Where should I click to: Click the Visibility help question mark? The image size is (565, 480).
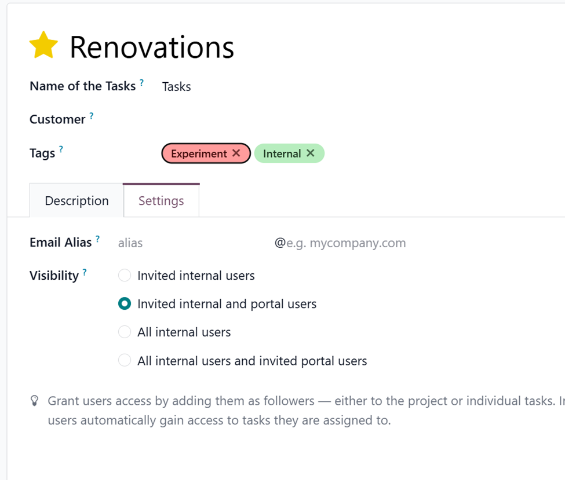(x=85, y=272)
